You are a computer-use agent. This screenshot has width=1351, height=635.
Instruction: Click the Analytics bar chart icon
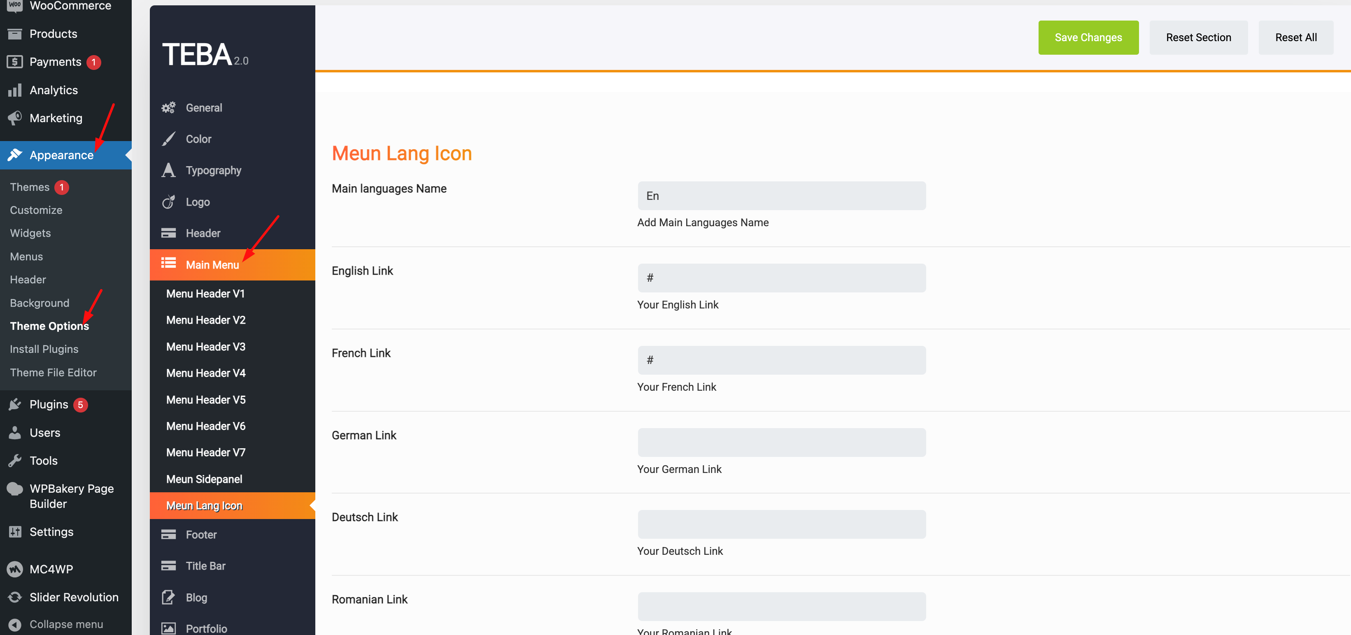[x=15, y=90]
